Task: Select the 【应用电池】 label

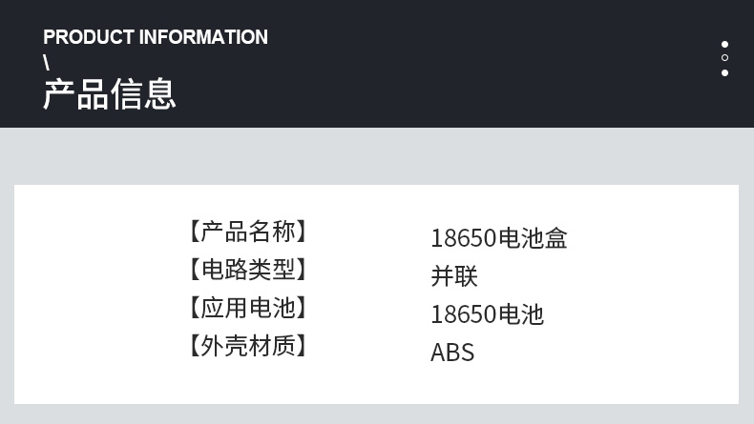Action: (248, 308)
